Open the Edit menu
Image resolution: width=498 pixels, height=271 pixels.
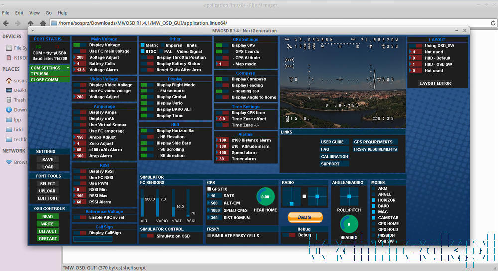(19, 13)
